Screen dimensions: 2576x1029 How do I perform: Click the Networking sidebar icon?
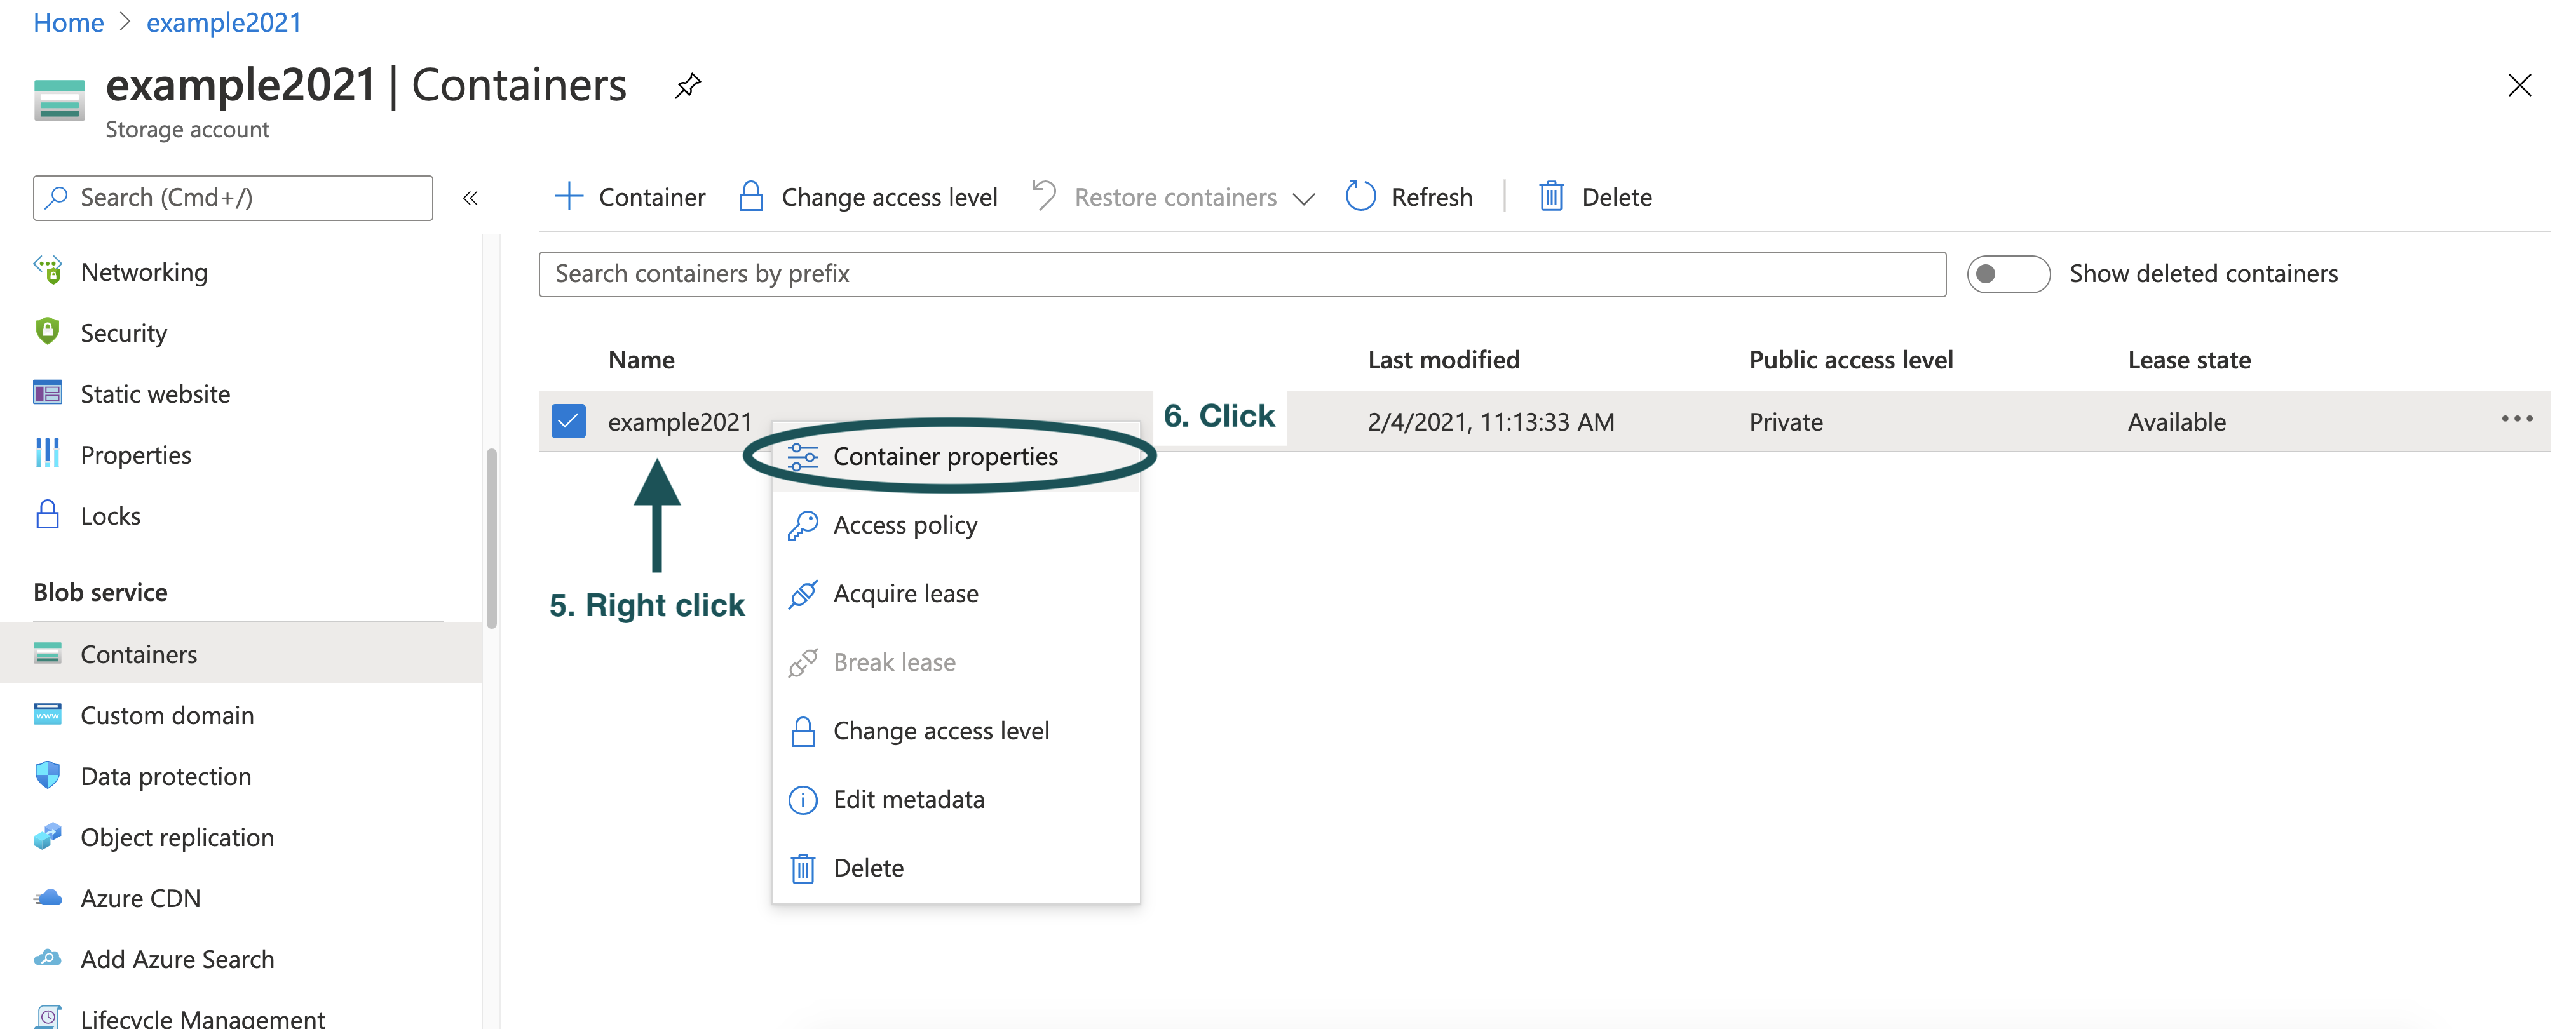[x=47, y=270]
